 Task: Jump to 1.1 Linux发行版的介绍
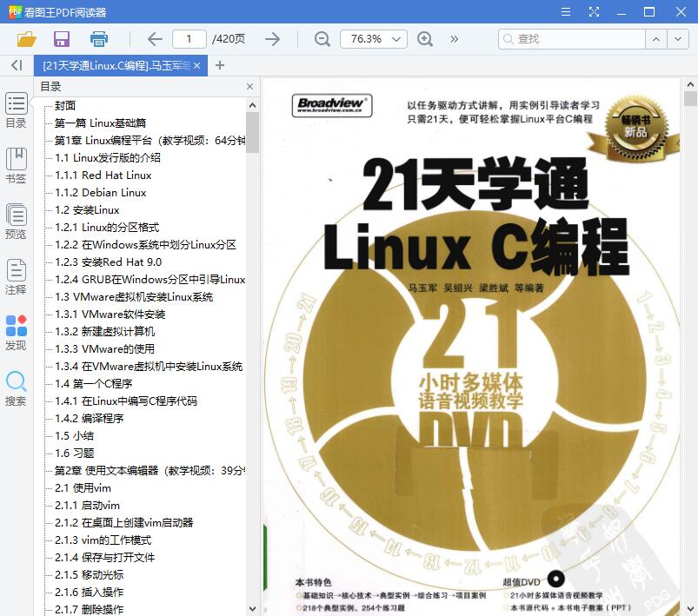pos(108,157)
